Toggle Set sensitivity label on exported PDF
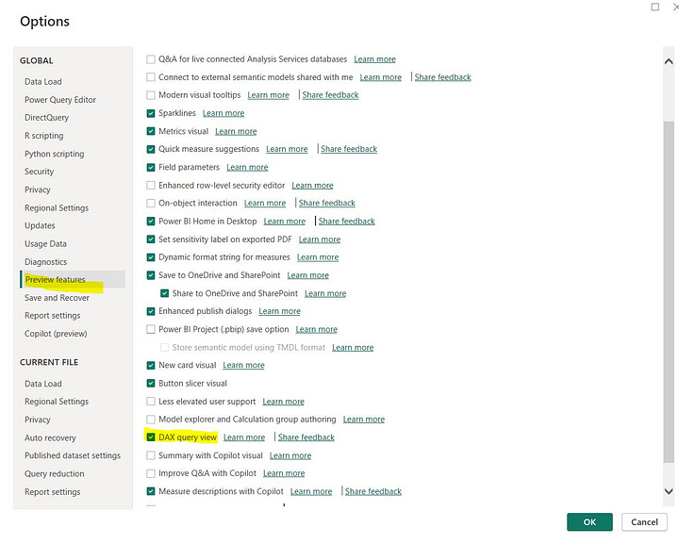Screen dimensions: 679x544 coord(151,239)
